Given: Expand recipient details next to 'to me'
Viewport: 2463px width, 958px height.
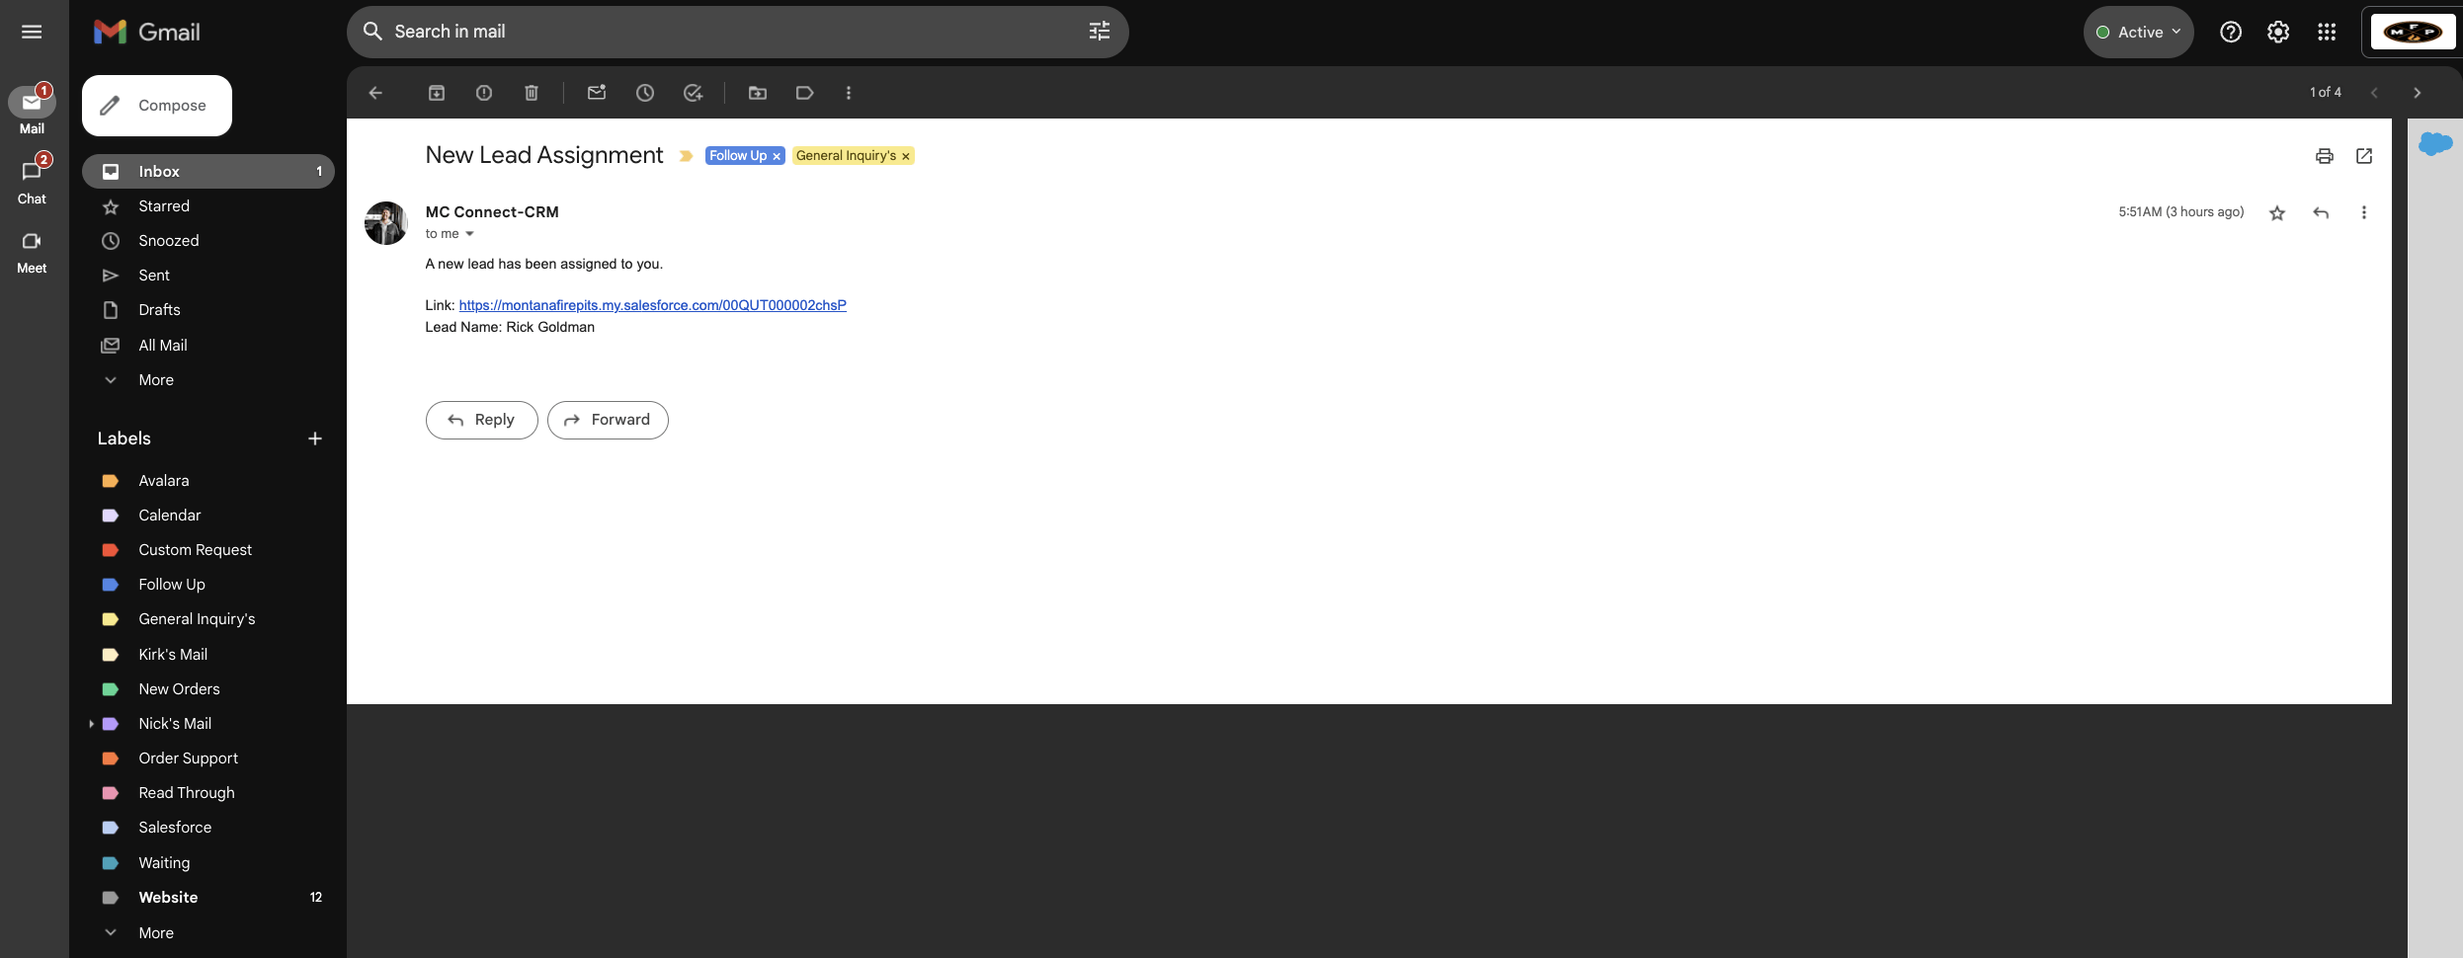Looking at the screenshot, I should point(469,234).
